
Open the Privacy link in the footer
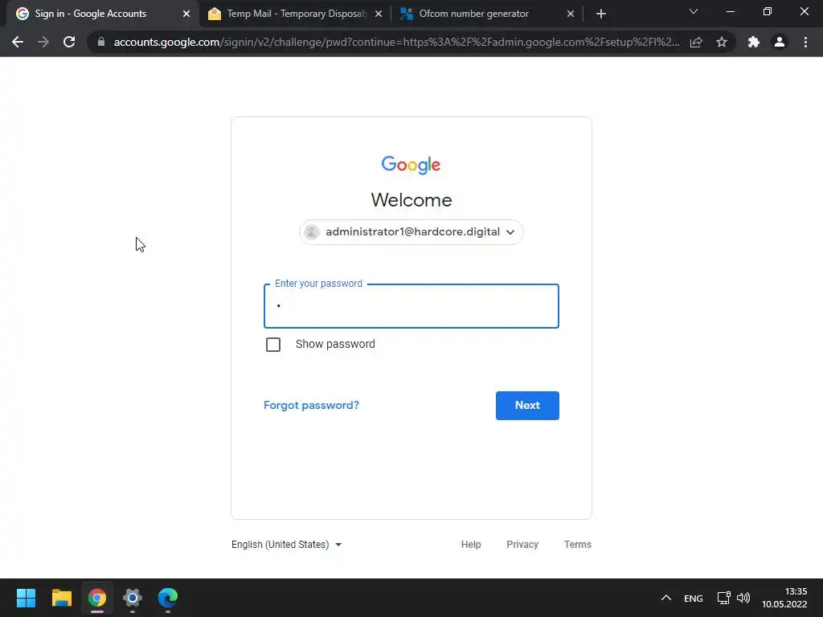click(x=522, y=545)
